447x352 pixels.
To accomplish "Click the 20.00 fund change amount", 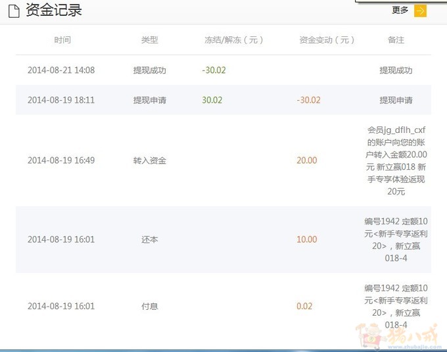I will 307,161.
